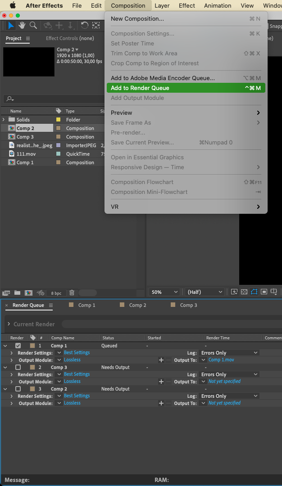The height and width of the screenshot is (486, 282).
Task: Add output module for Comp 1 with plus
Action: coord(161,360)
